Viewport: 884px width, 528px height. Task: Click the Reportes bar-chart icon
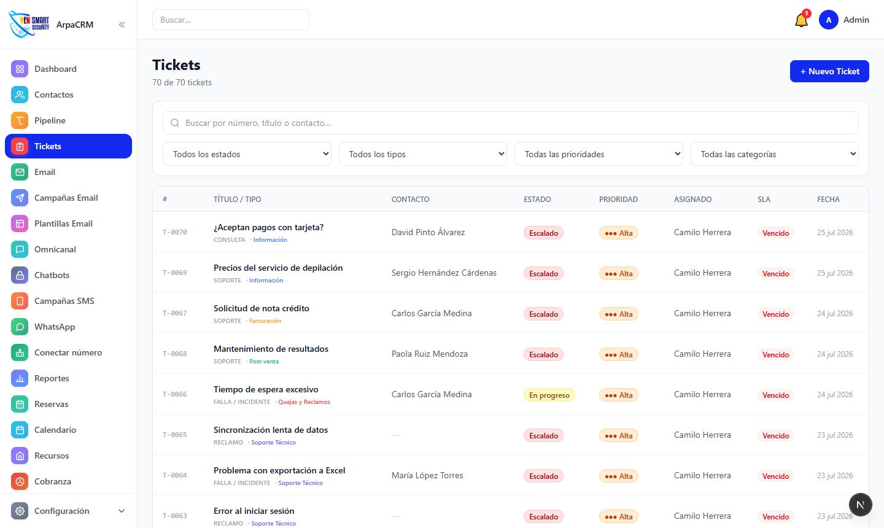[x=20, y=378]
